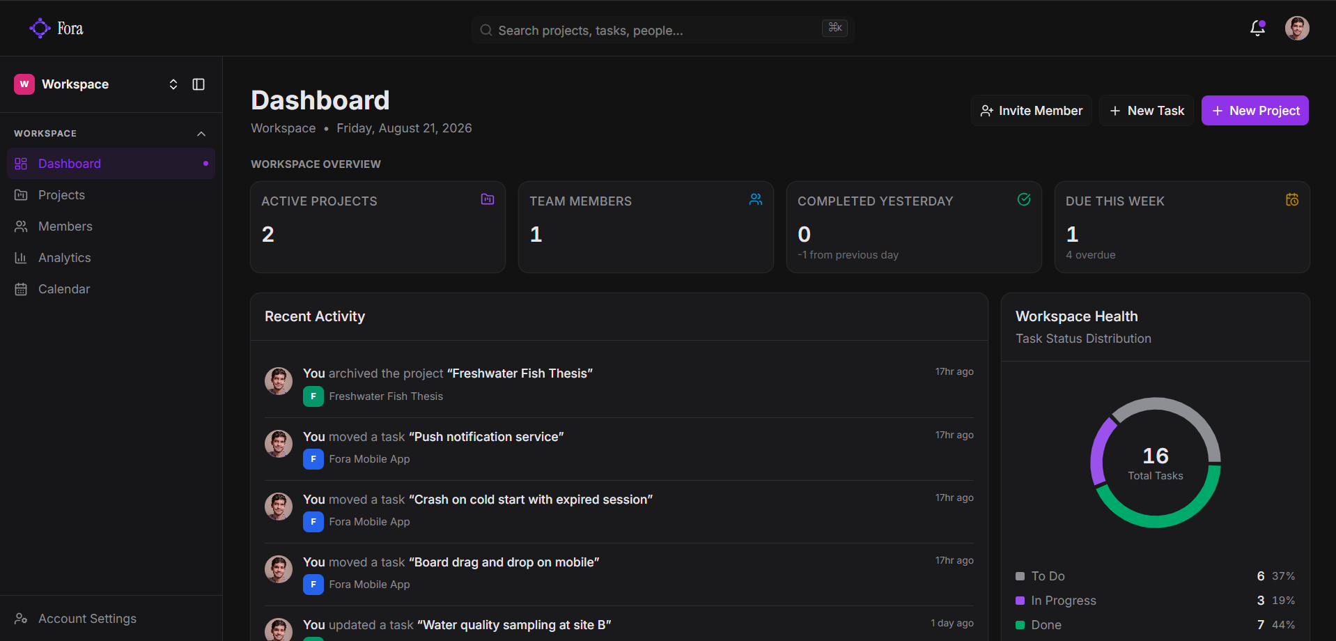Click the Workspace breadcrumb under Dashboard title
This screenshot has width=1336, height=641.
click(x=283, y=128)
